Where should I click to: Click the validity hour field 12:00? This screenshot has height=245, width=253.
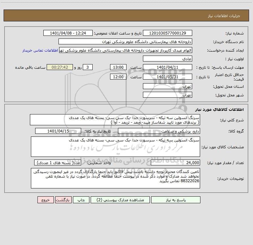tap(118, 77)
